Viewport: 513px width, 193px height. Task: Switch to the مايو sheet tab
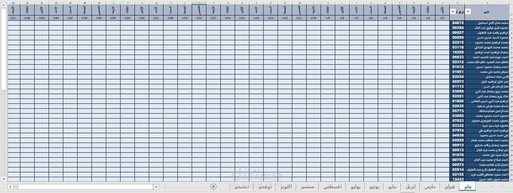point(392,187)
